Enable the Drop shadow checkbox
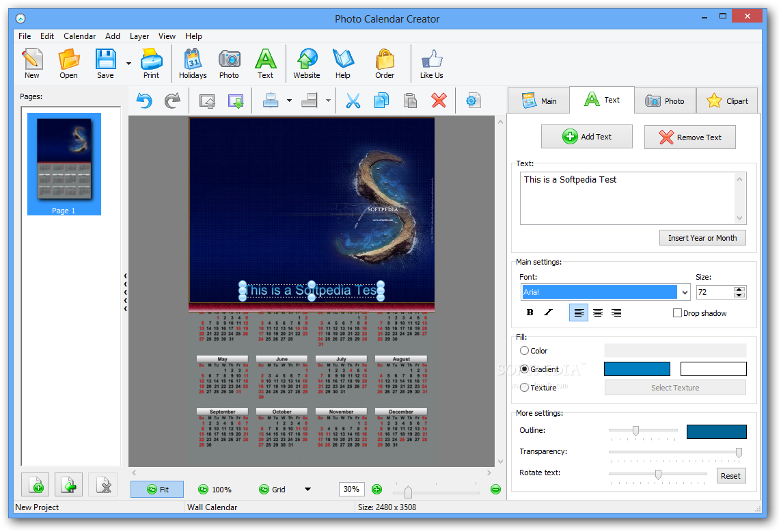The height and width of the screenshot is (532, 781). coord(677,313)
